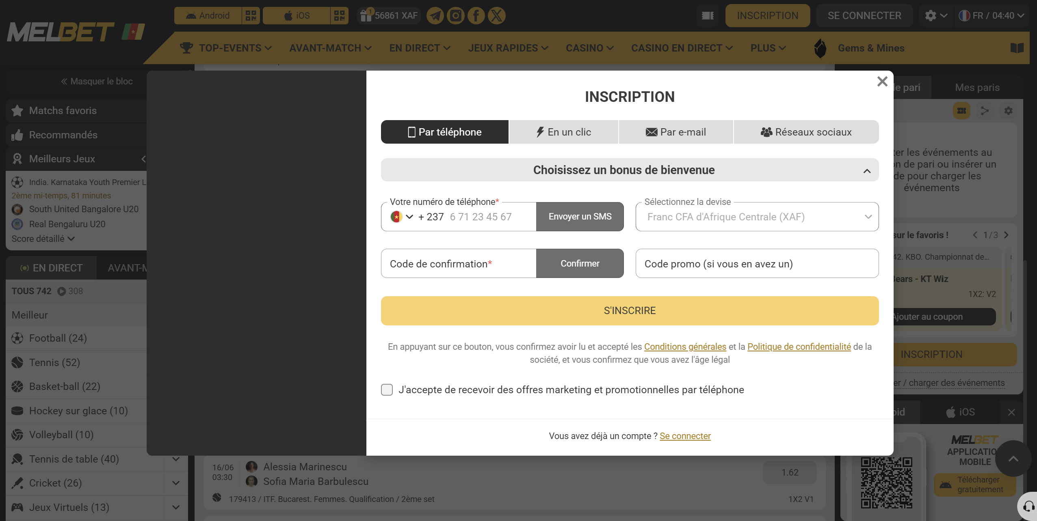Focus the phone number input field

point(491,217)
